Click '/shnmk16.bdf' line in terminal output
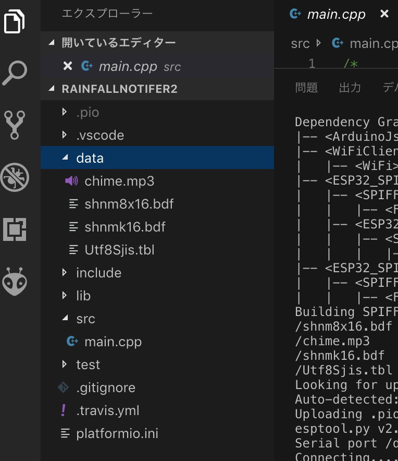 click(x=340, y=356)
